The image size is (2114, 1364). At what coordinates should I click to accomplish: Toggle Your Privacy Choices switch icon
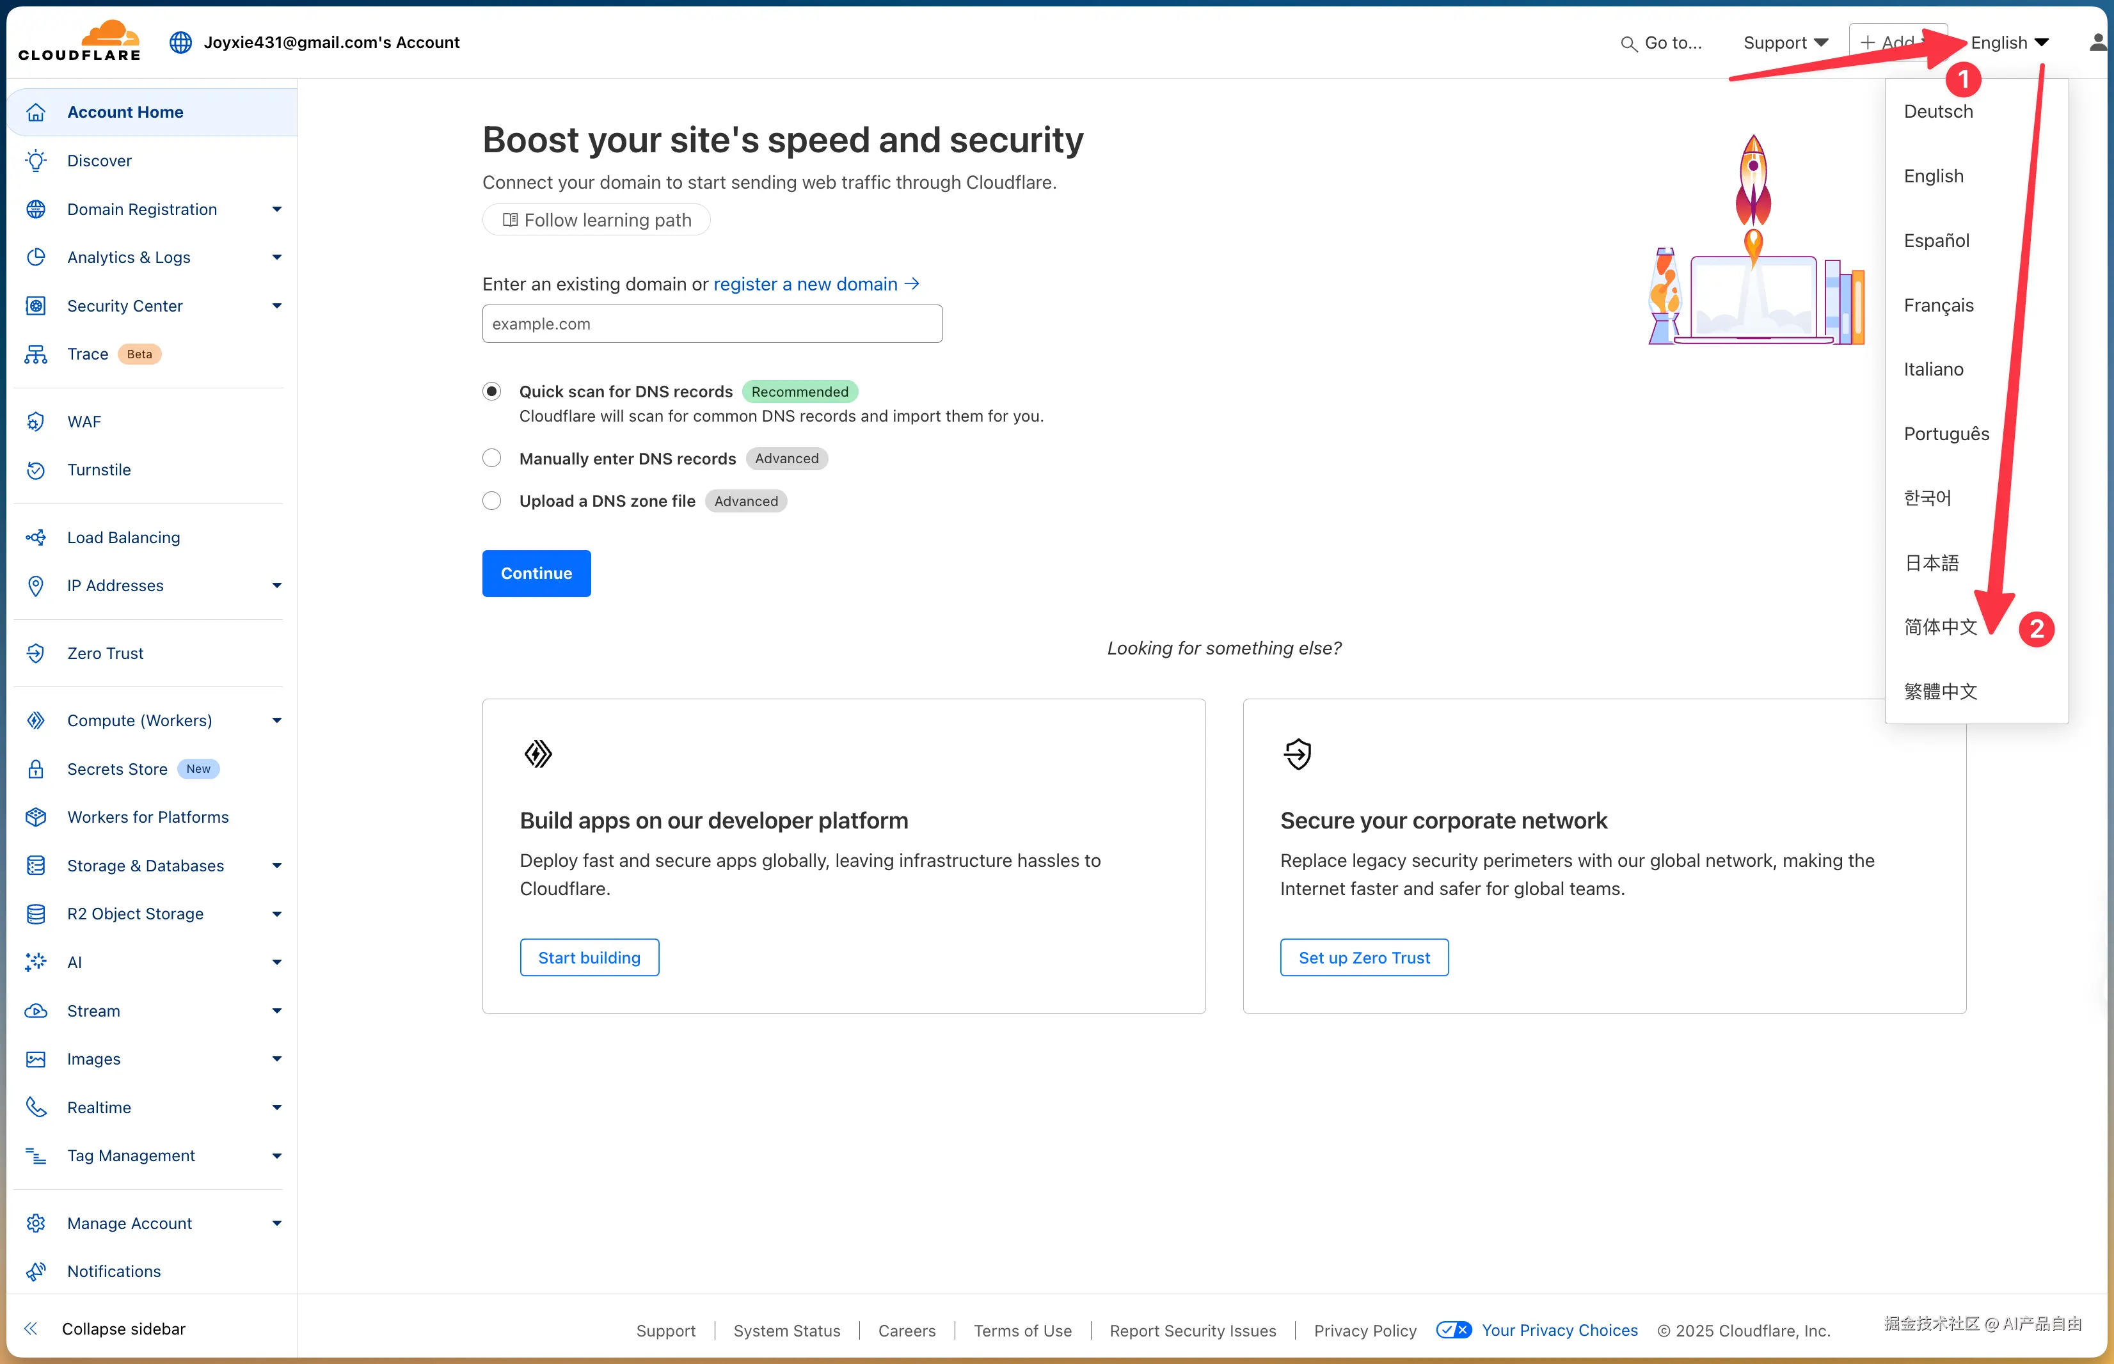tap(1453, 1329)
